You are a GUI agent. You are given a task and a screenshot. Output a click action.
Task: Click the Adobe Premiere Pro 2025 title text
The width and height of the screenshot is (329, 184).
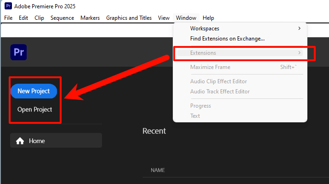45,6
